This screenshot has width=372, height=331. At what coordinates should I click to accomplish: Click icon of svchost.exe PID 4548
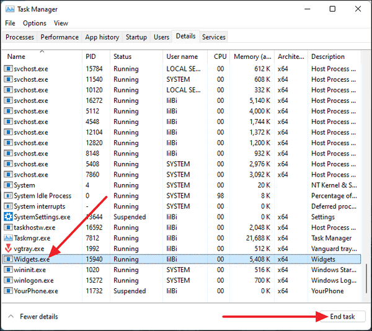pos(8,121)
